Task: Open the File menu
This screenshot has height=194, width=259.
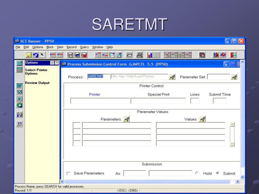Action: click(18, 47)
